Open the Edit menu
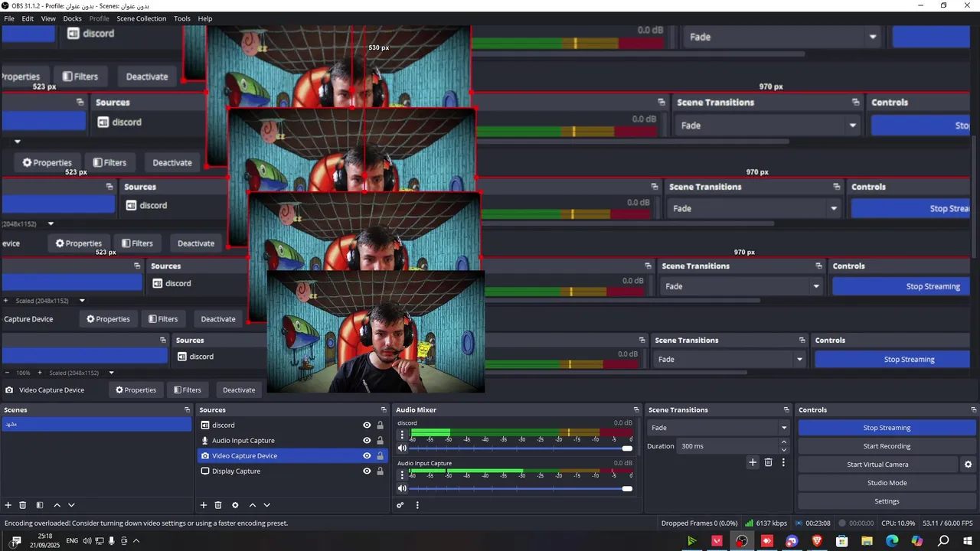980x551 pixels. click(x=28, y=18)
